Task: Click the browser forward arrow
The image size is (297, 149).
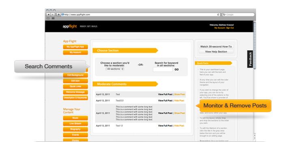Action: [53, 15]
